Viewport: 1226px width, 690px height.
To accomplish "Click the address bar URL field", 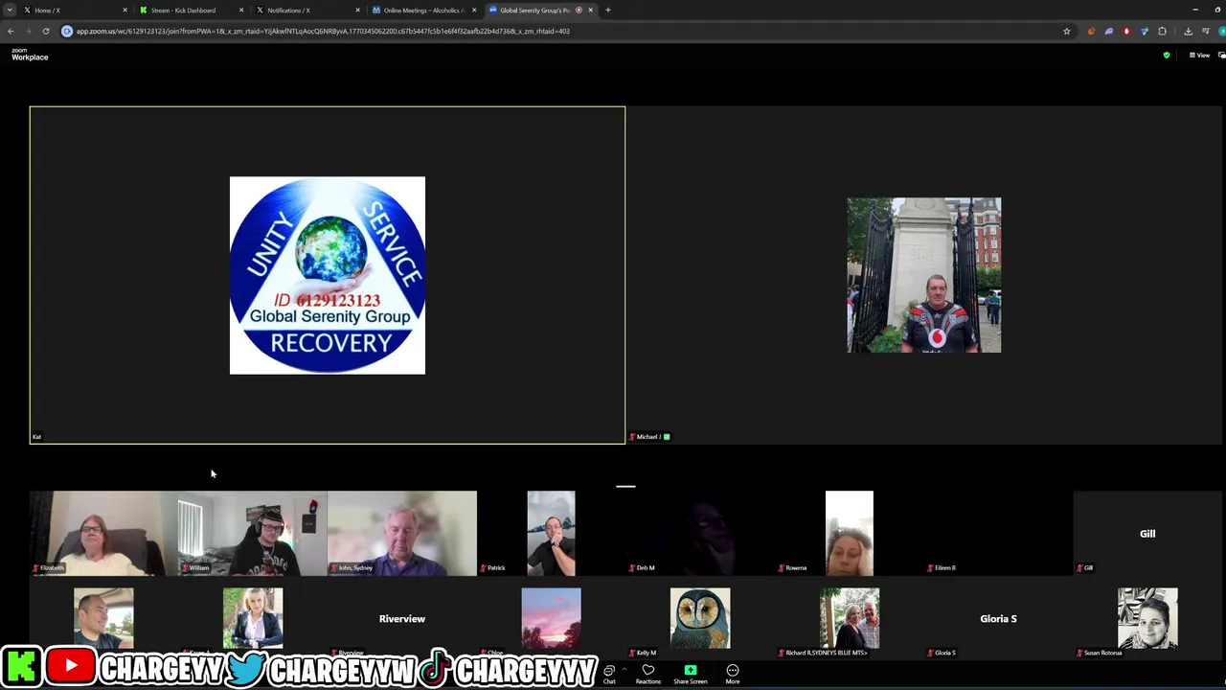I will tap(565, 31).
